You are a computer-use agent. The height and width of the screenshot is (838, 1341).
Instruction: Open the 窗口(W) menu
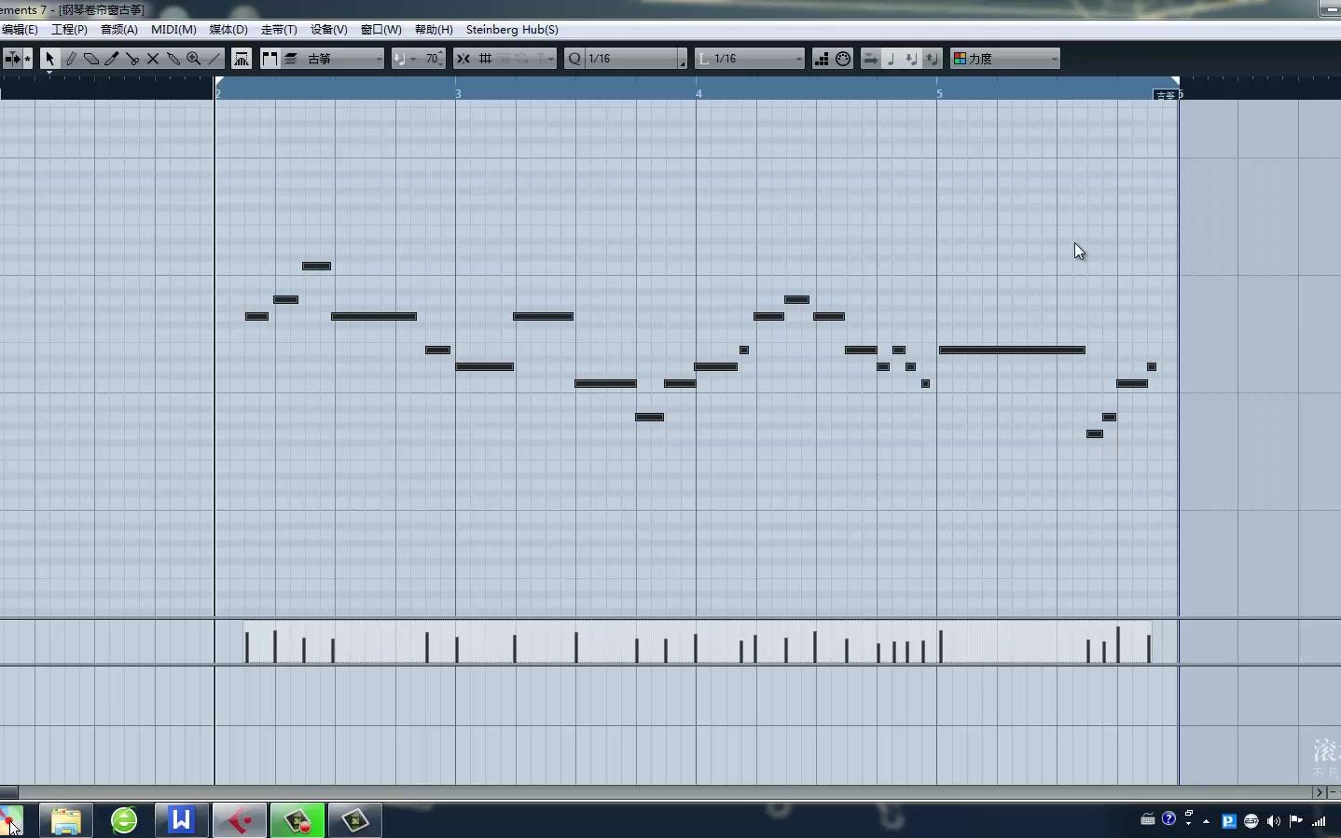point(381,30)
